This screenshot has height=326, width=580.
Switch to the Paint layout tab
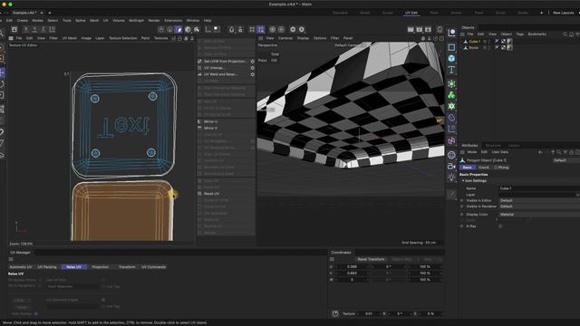point(434,13)
